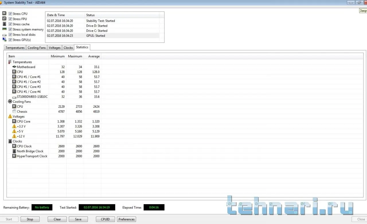
Task: Click the +5 V warning icon
Action: coord(14,131)
